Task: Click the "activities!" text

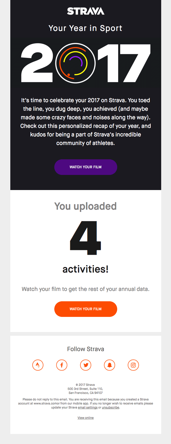Action: pyautogui.click(x=85, y=269)
